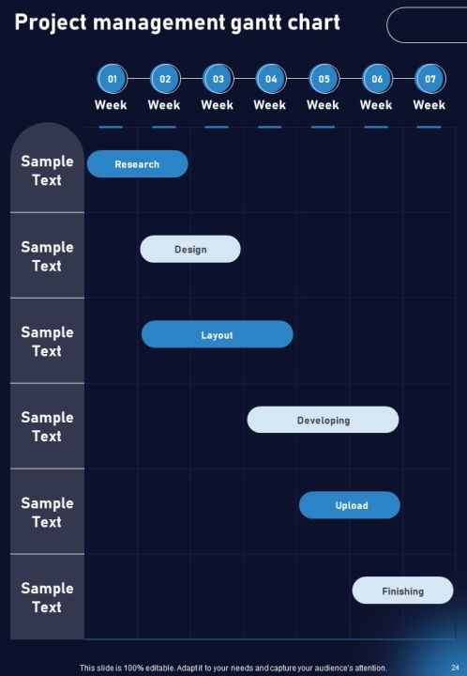
Task: Select the Upload task bar
Action: pos(350,505)
